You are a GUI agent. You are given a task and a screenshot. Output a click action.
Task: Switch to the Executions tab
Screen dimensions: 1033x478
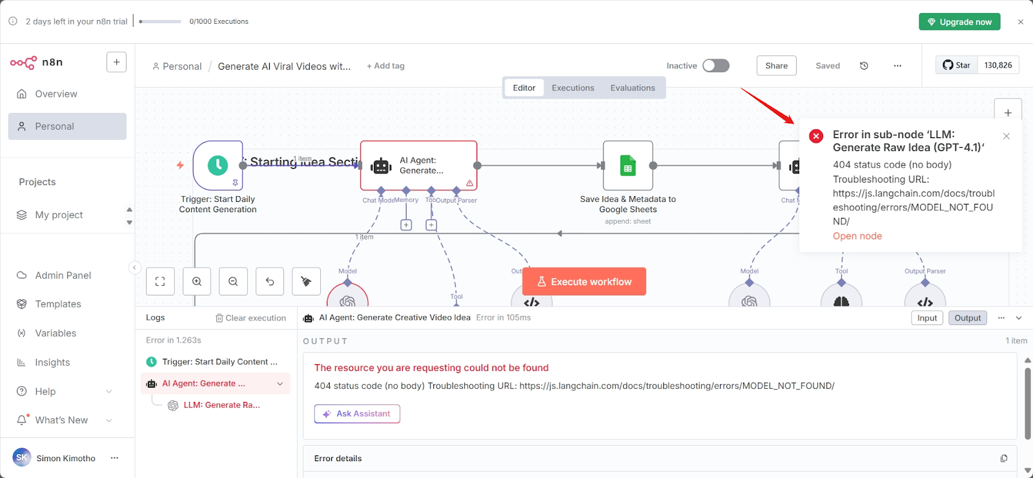pos(573,88)
